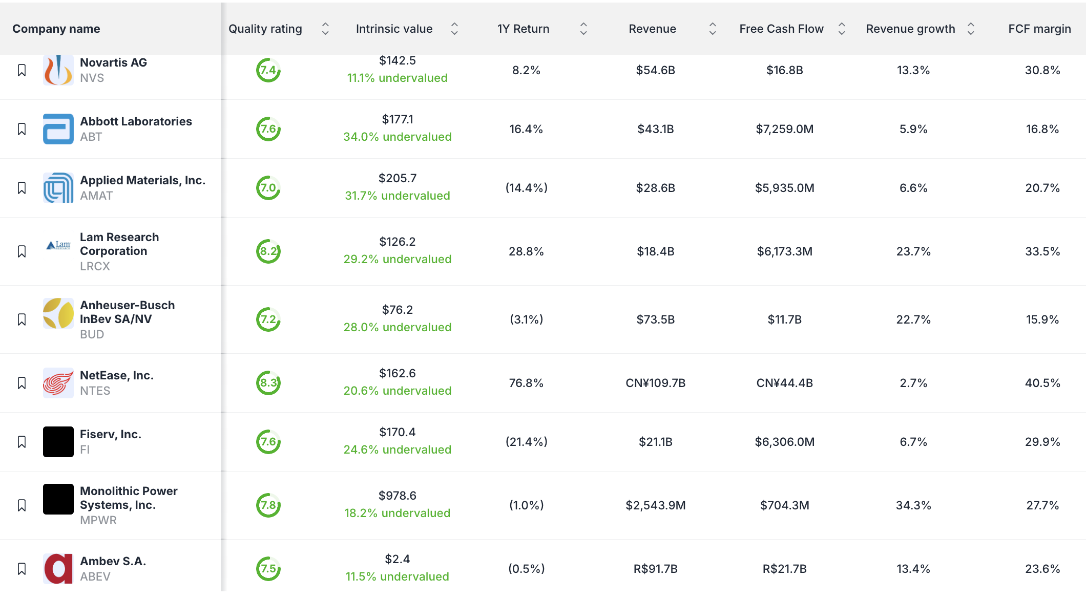Click the Anheuser-Busch InBev logo
The image size is (1086, 599).
click(58, 313)
